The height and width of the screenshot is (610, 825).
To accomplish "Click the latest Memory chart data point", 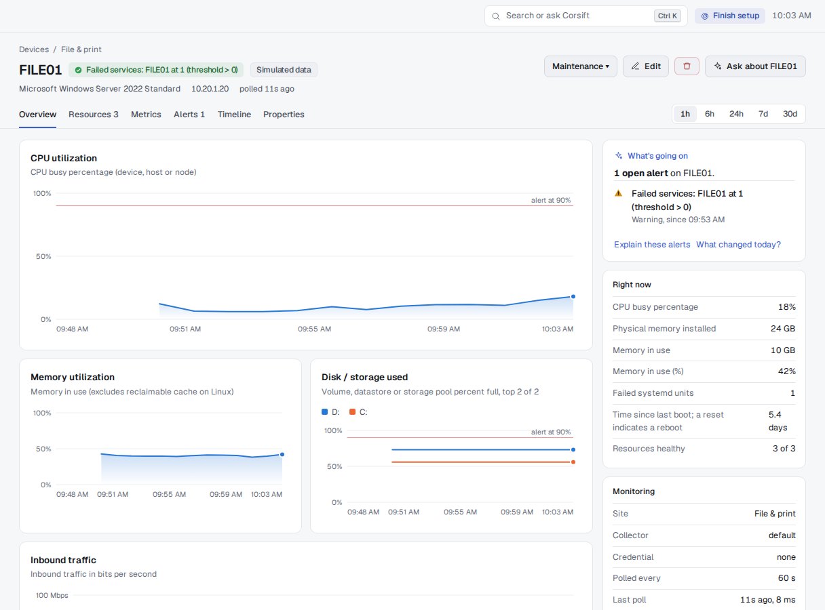I will pyautogui.click(x=282, y=455).
